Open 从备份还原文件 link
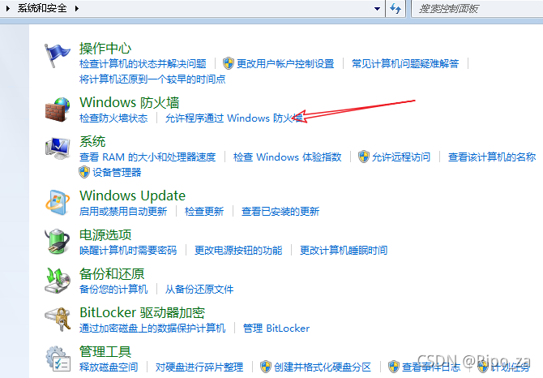Image resolution: width=543 pixels, height=378 pixels. (x=199, y=289)
